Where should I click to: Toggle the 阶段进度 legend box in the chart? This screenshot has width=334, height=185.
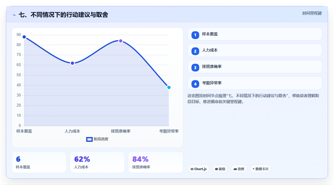(89, 139)
